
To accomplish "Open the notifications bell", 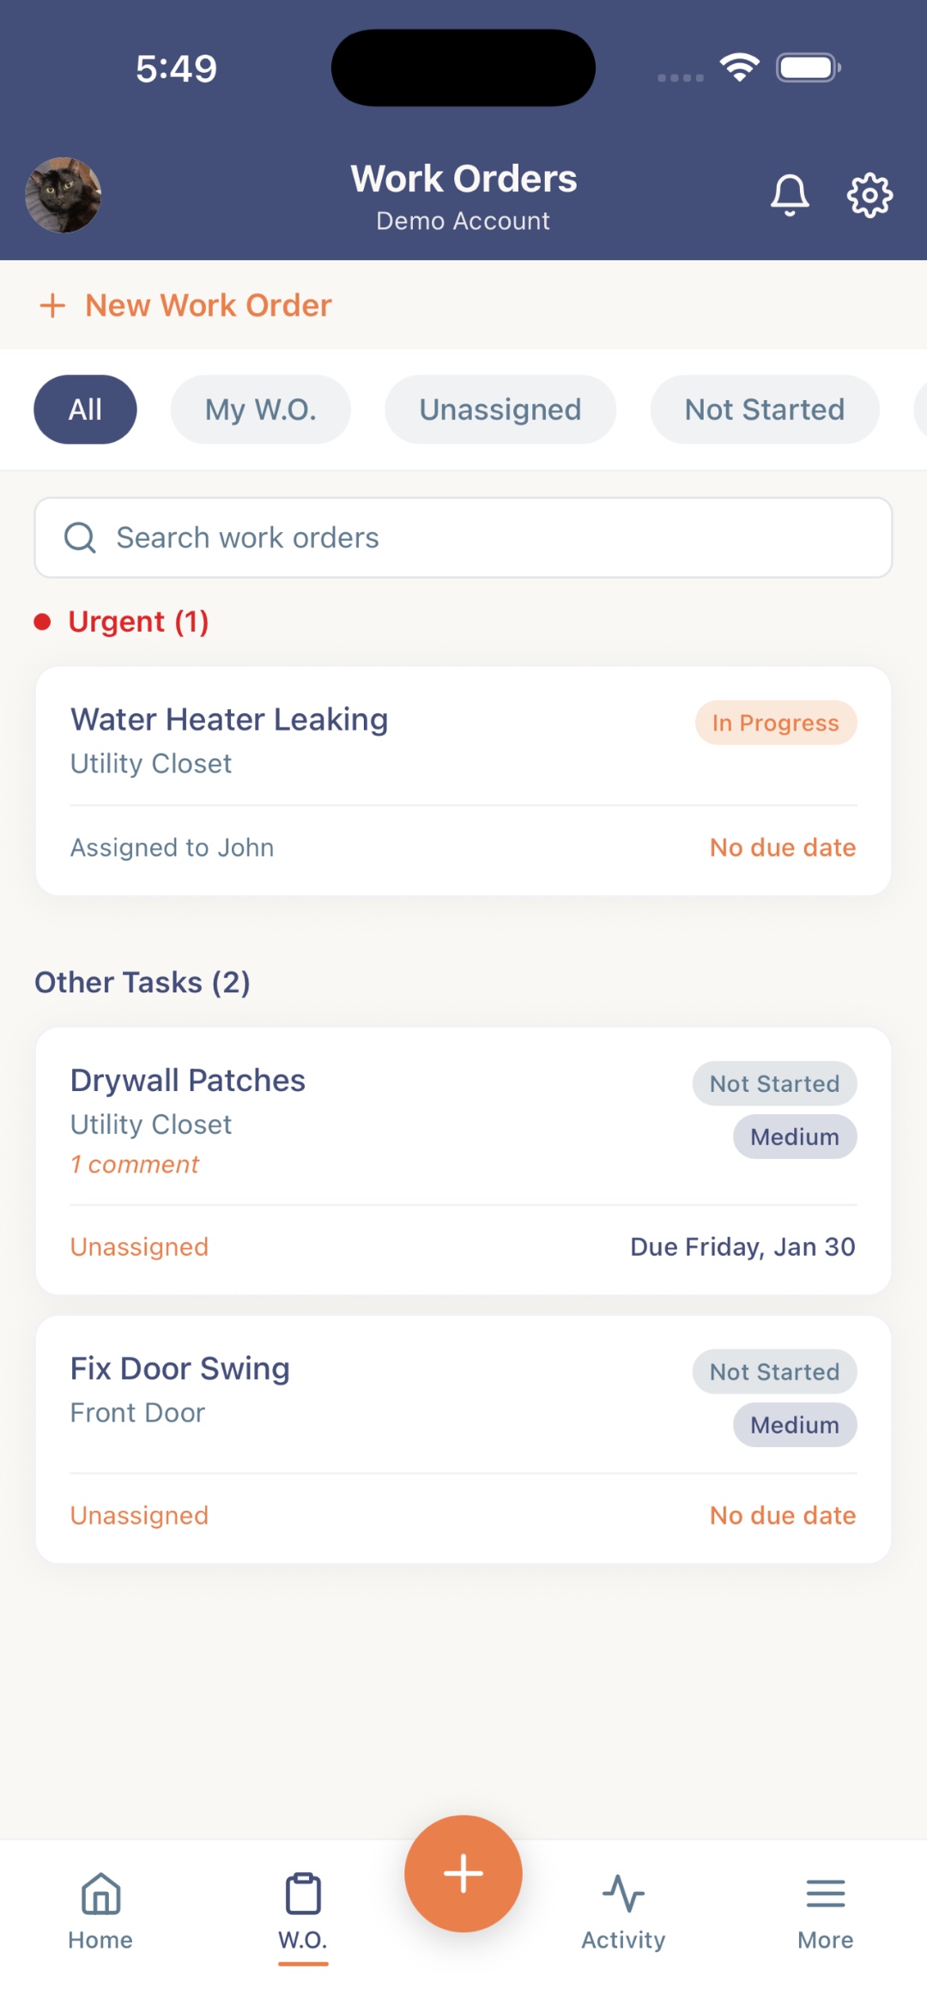I will [x=789, y=195].
